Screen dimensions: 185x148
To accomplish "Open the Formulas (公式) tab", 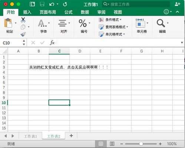I will 68,12.
